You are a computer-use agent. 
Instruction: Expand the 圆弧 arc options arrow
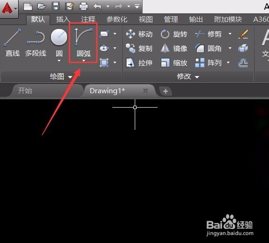pyautogui.click(x=84, y=61)
